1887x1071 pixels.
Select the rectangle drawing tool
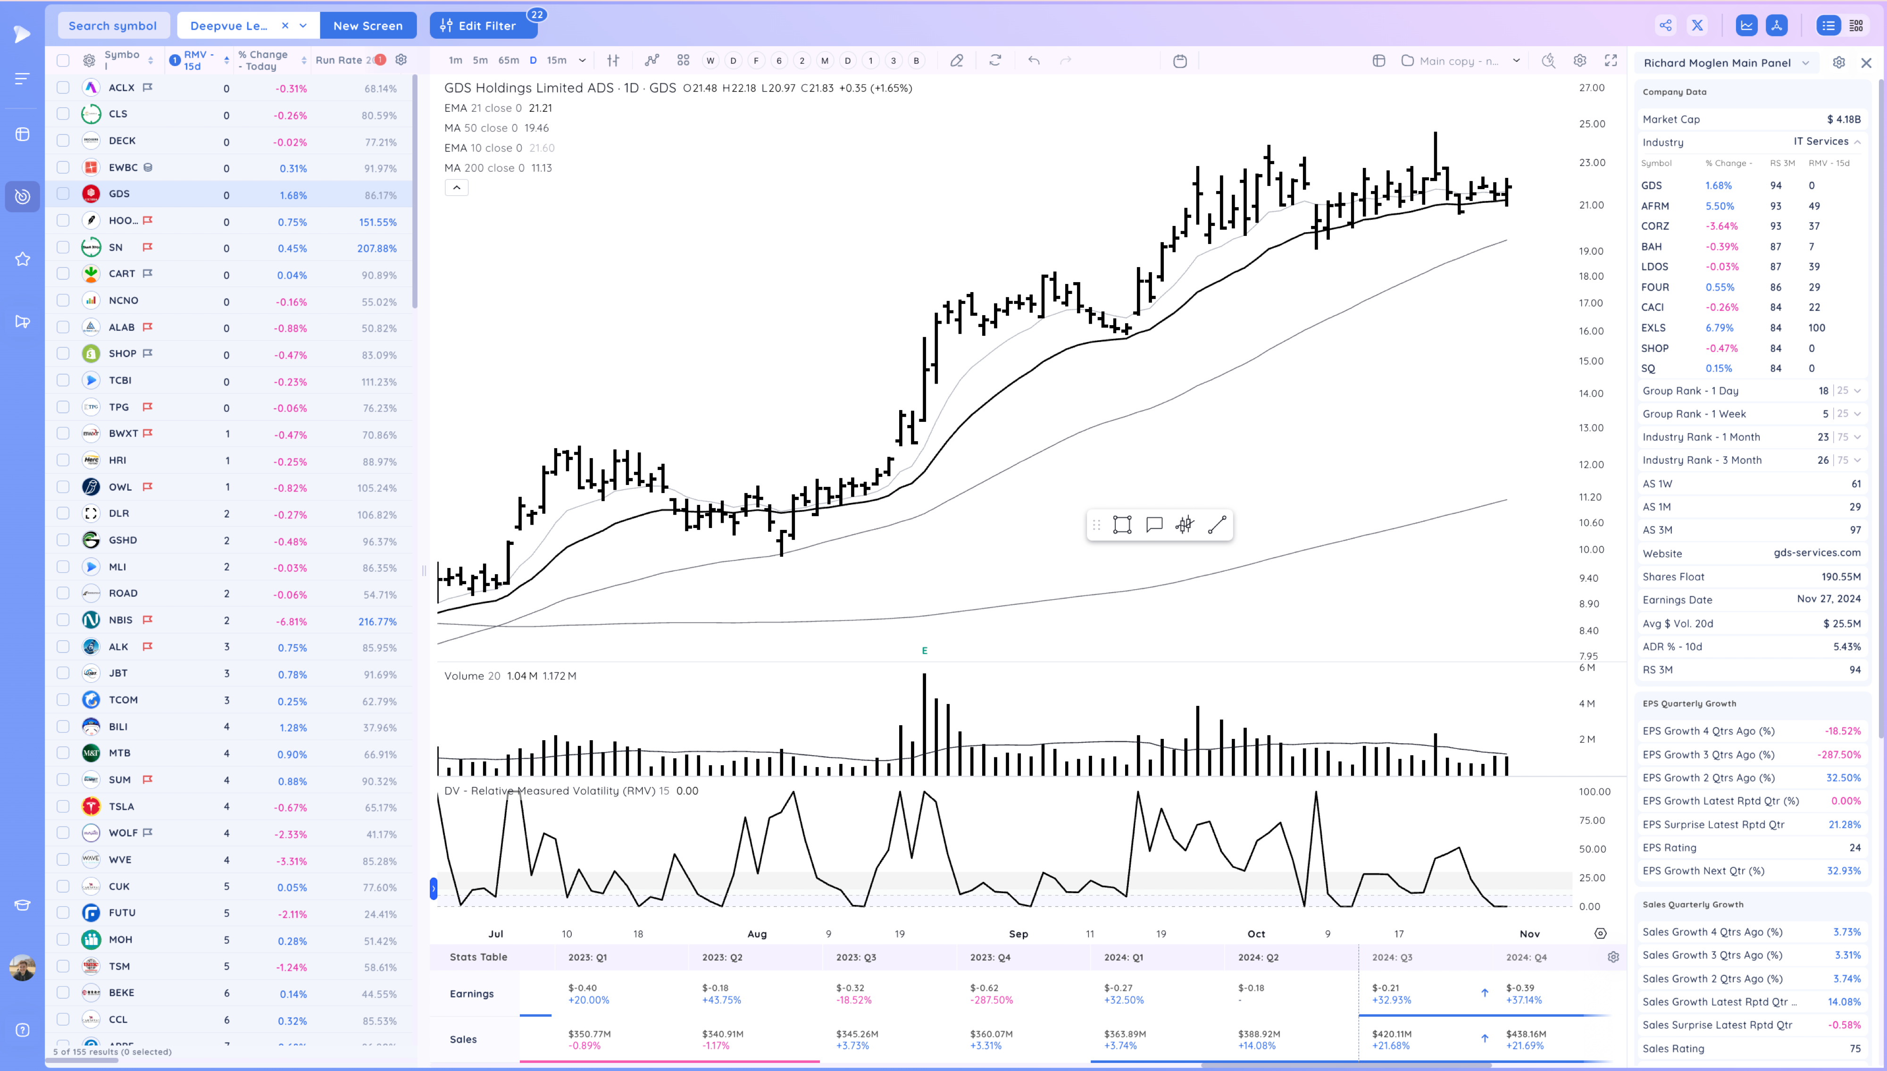pos(1121,525)
